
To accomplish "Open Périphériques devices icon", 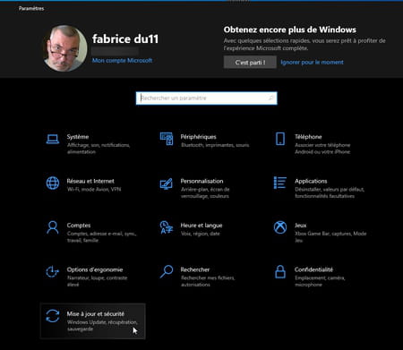I will click(x=167, y=139).
